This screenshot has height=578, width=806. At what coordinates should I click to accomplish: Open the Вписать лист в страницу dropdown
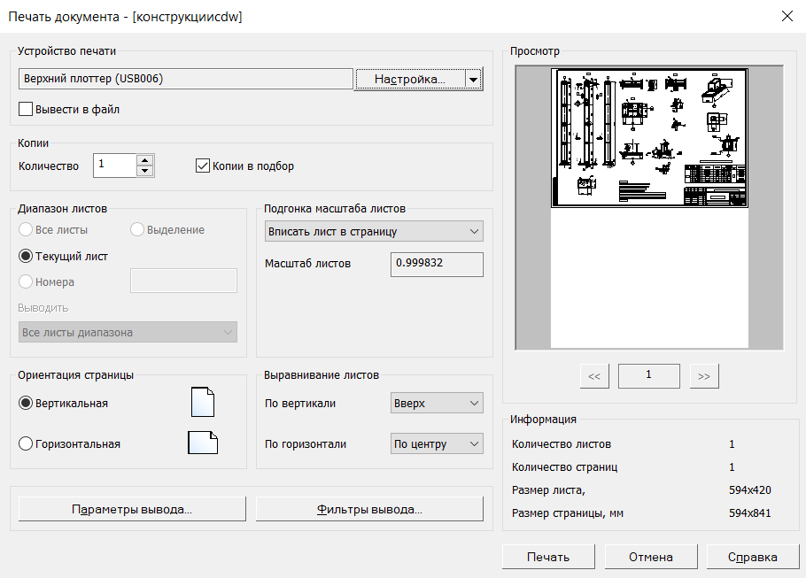click(x=374, y=231)
